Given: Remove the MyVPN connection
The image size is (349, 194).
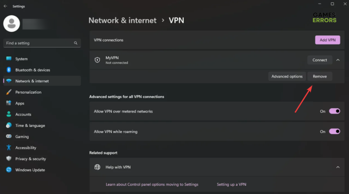Looking at the screenshot, I should coord(320,76).
